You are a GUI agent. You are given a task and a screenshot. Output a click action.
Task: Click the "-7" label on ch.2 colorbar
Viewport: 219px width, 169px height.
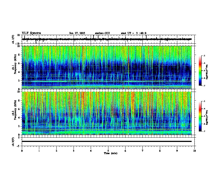click(x=204, y=131)
